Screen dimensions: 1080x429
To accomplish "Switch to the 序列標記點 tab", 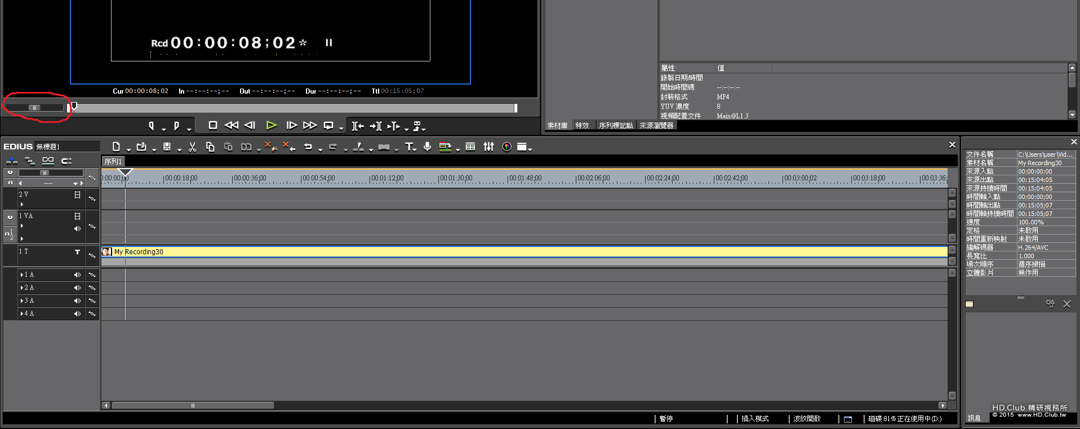I will [x=616, y=125].
